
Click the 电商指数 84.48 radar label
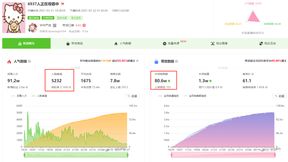point(272,24)
